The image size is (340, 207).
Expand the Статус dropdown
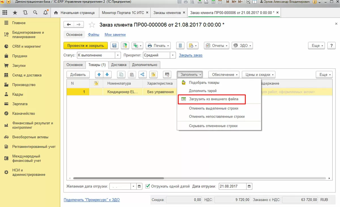pyautogui.click(x=118, y=55)
